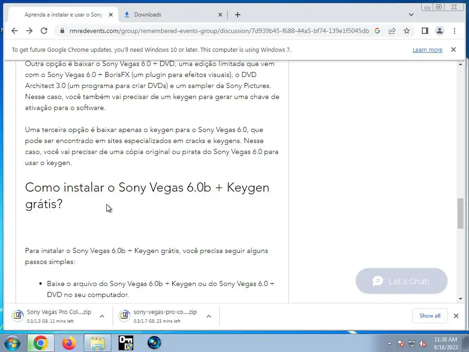
Task: Share this page using the share icon
Action: tap(392, 31)
